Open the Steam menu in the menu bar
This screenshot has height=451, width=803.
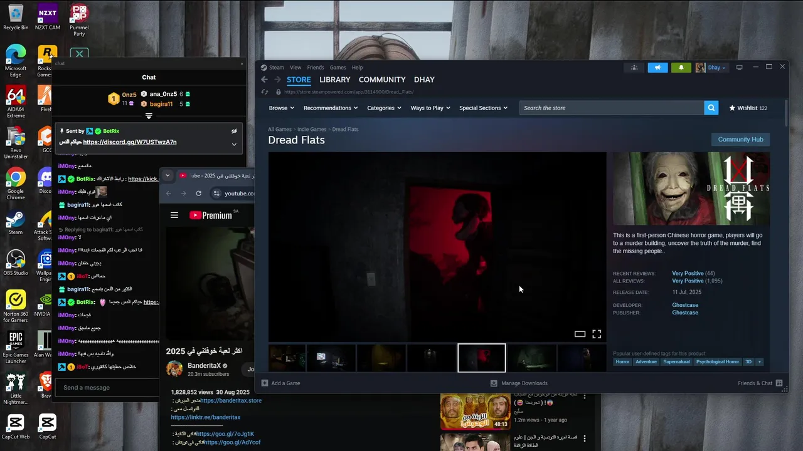point(277,68)
